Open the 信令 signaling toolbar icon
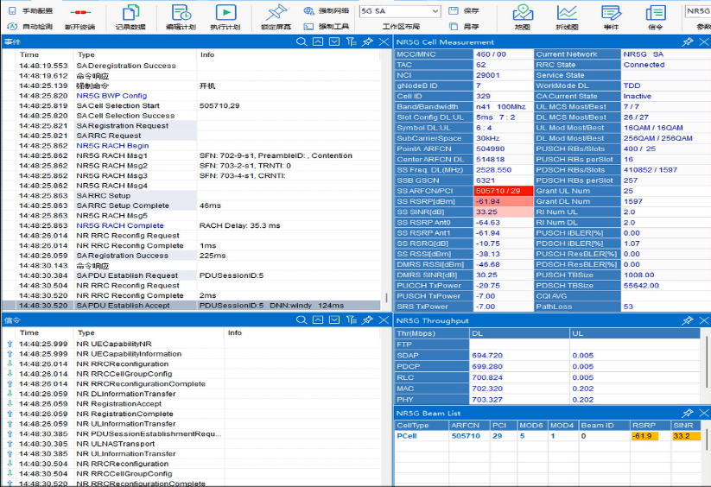This screenshot has height=487, width=711. point(655,13)
